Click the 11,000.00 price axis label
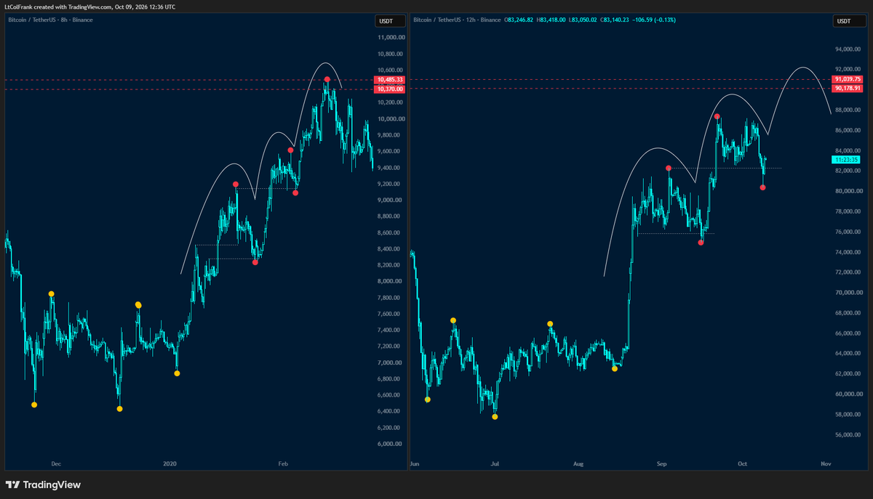The image size is (873, 499). tap(391, 38)
